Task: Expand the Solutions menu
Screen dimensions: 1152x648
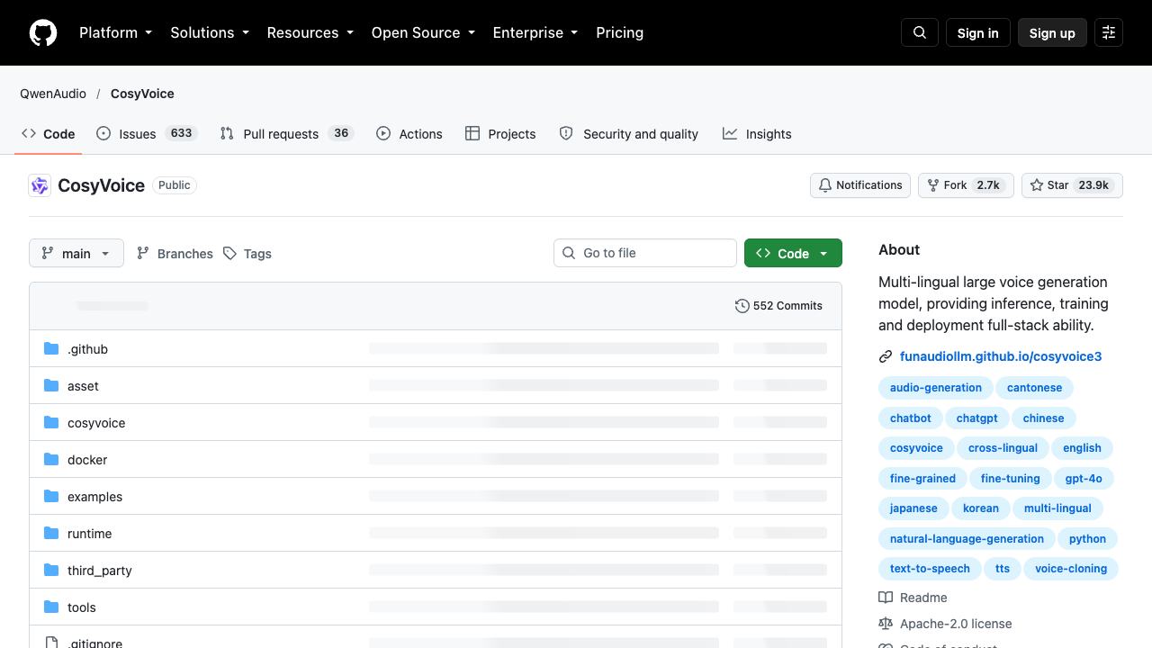Action: [x=209, y=32]
